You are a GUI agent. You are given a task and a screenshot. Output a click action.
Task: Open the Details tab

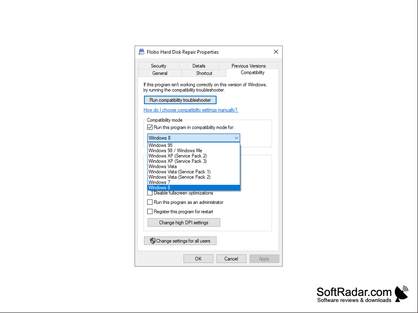(x=199, y=66)
